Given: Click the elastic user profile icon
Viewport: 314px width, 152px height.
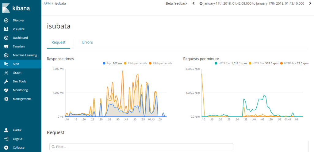Looking at the screenshot, I should pyautogui.click(x=6, y=130).
